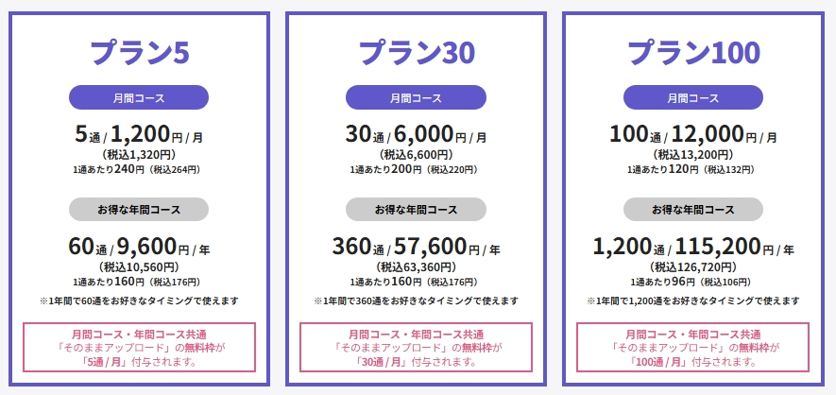This screenshot has width=836, height=395.
Task: Choose お得な年間コース in プラン100
Action: (693, 209)
